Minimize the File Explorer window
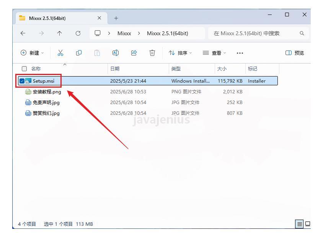 pyautogui.click(x=270, y=15)
